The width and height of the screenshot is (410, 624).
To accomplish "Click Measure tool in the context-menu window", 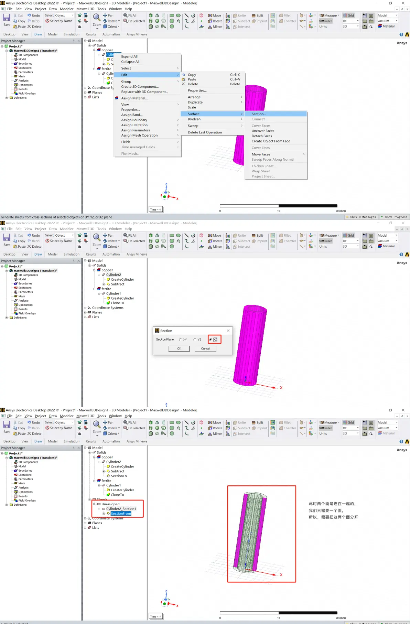I will [329, 15].
